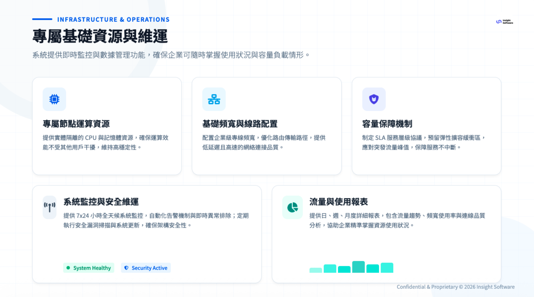Click the CPU chip icon
Viewport: 534px width, 297px height.
click(54, 99)
